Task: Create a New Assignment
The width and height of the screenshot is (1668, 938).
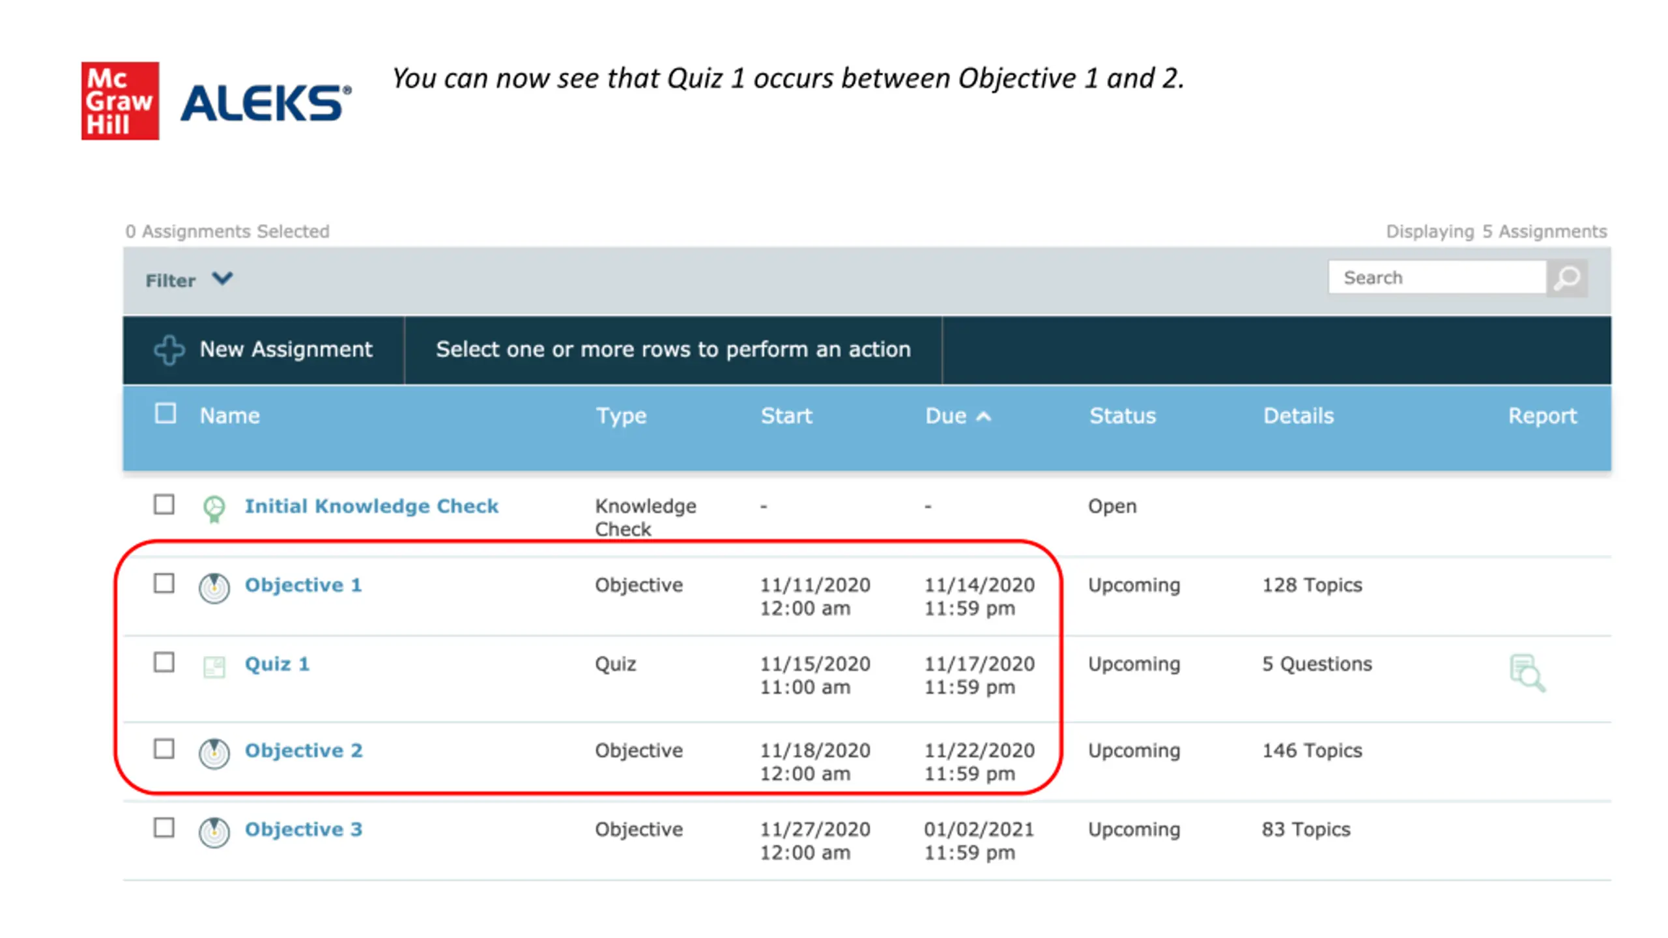Action: click(x=263, y=350)
